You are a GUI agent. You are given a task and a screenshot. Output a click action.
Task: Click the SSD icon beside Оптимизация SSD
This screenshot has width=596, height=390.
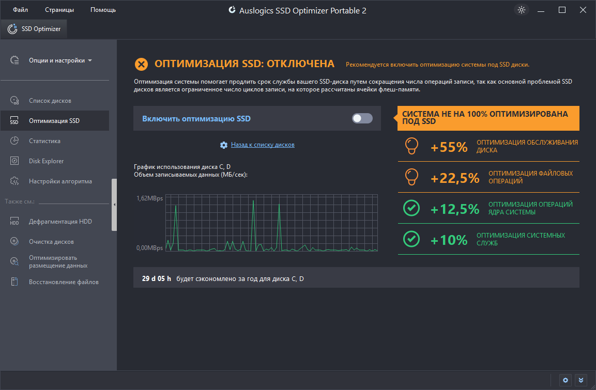(x=14, y=121)
